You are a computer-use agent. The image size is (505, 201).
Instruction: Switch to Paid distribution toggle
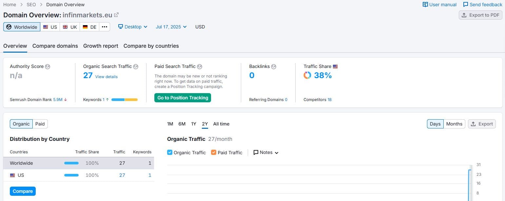coord(40,124)
